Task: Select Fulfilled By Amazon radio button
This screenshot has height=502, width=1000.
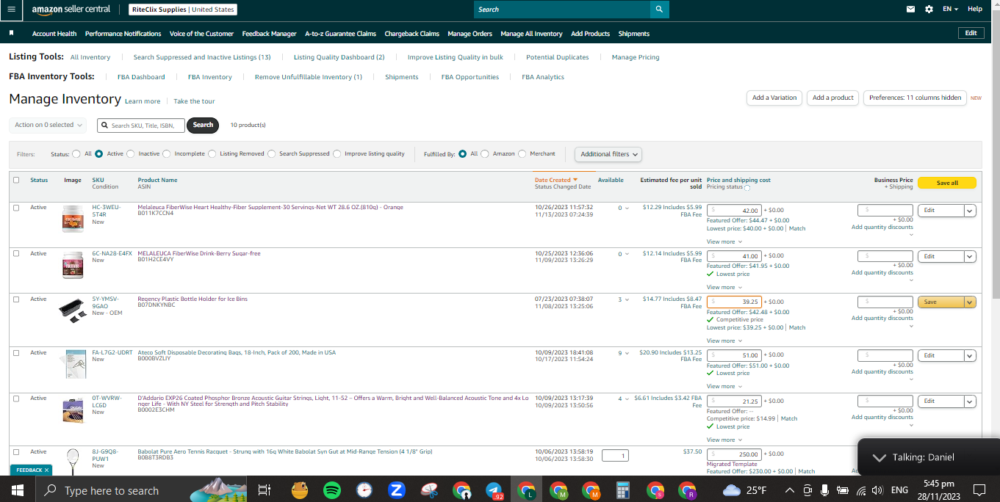Action: (484, 154)
